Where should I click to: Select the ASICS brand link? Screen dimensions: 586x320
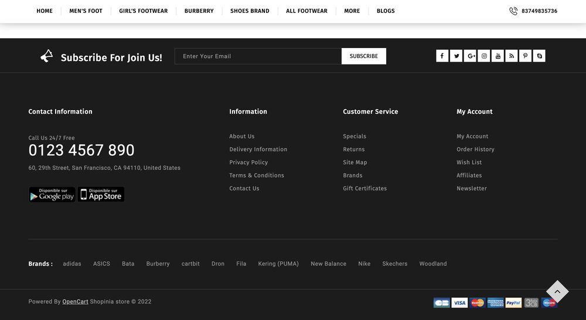point(101,264)
